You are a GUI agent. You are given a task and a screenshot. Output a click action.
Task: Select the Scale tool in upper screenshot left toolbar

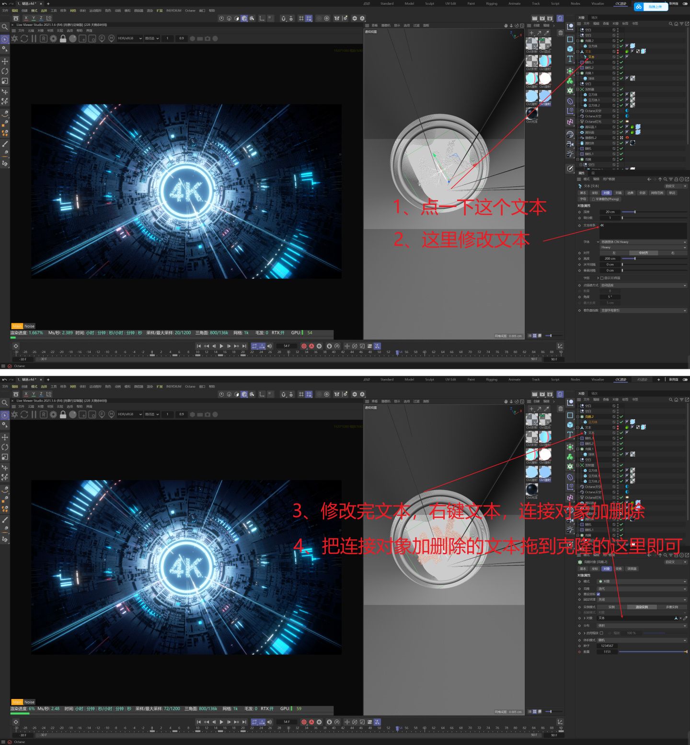click(x=5, y=81)
